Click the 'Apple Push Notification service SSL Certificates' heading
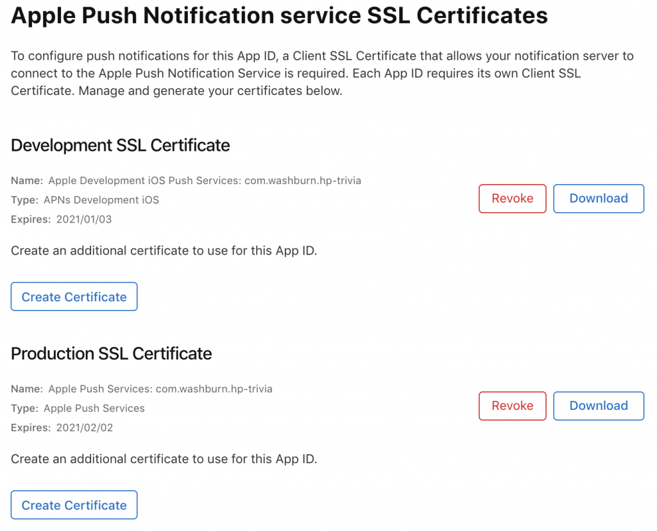 (x=279, y=16)
